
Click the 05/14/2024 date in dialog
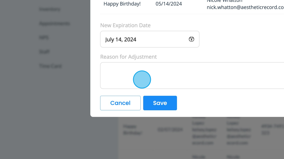point(169,4)
